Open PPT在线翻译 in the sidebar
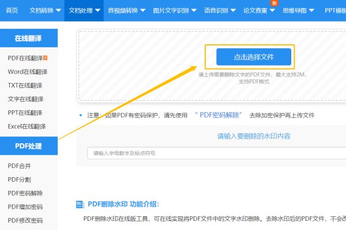 (25, 113)
